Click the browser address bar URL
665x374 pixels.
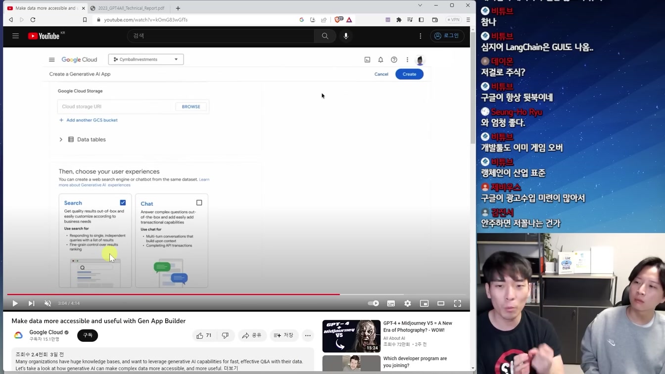pos(145,20)
